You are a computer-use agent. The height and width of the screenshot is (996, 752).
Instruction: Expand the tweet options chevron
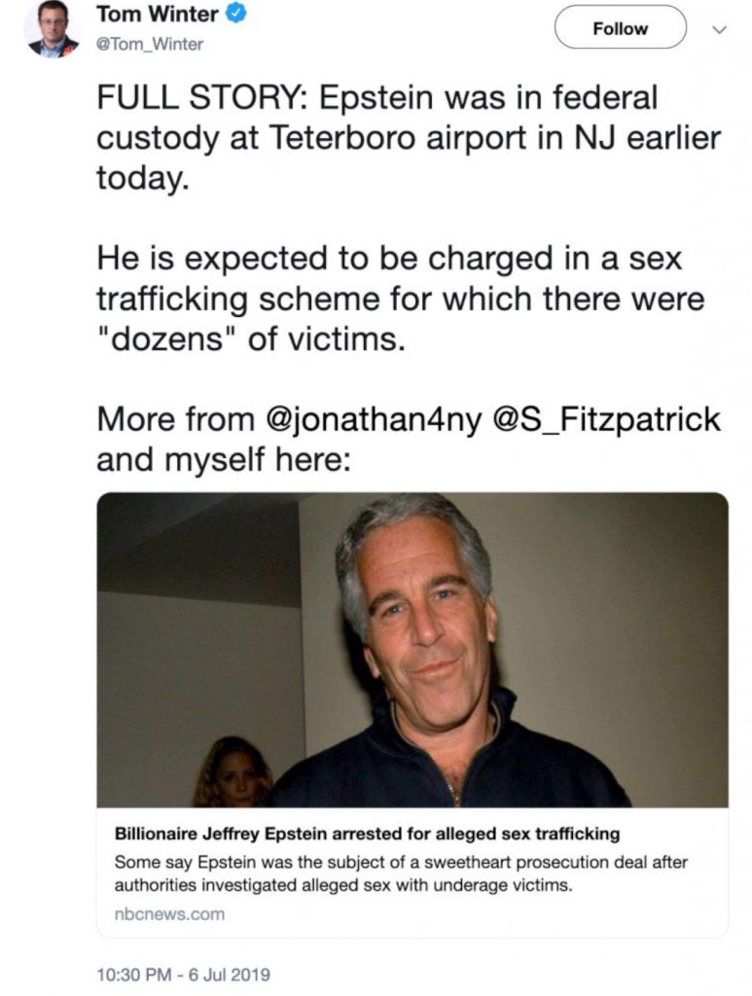coord(720,29)
